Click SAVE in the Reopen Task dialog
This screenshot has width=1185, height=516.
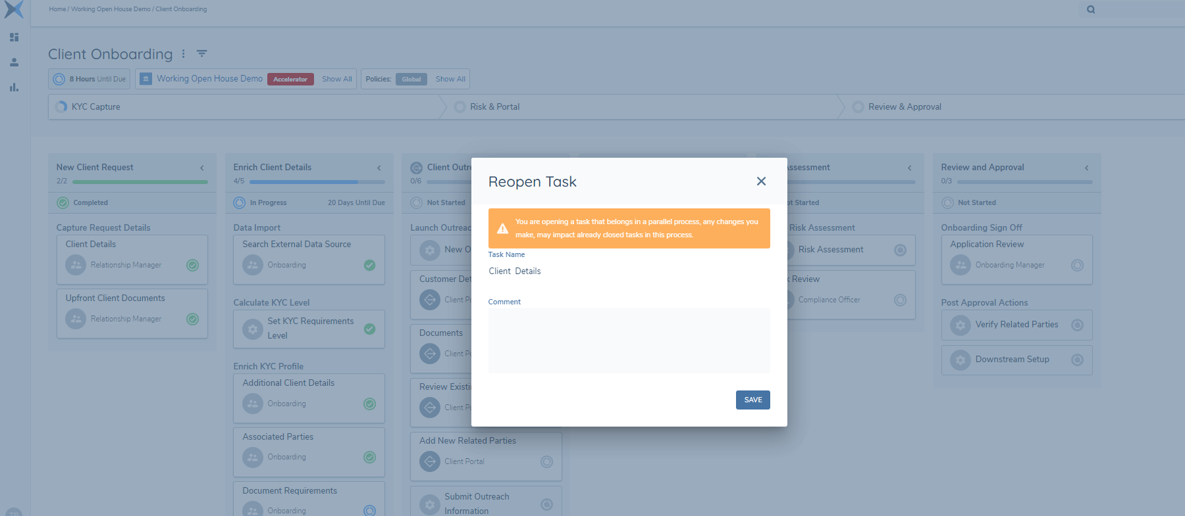(753, 400)
